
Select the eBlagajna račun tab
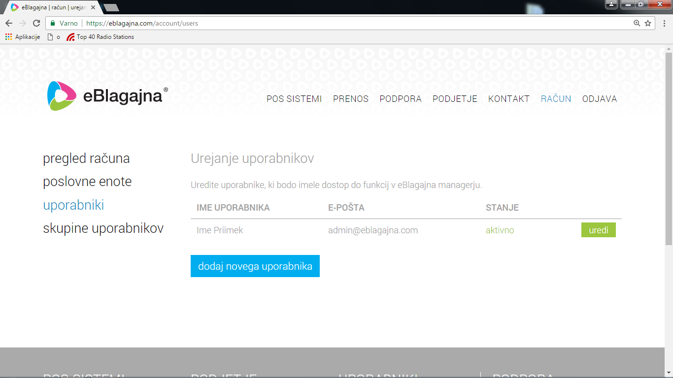pos(52,7)
